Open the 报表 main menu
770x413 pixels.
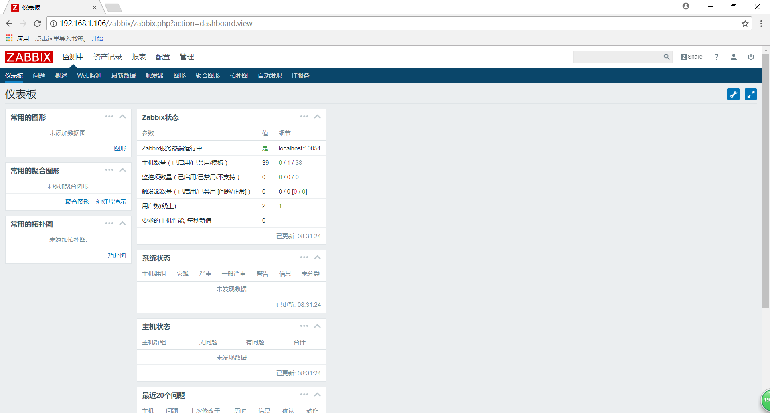[139, 57]
